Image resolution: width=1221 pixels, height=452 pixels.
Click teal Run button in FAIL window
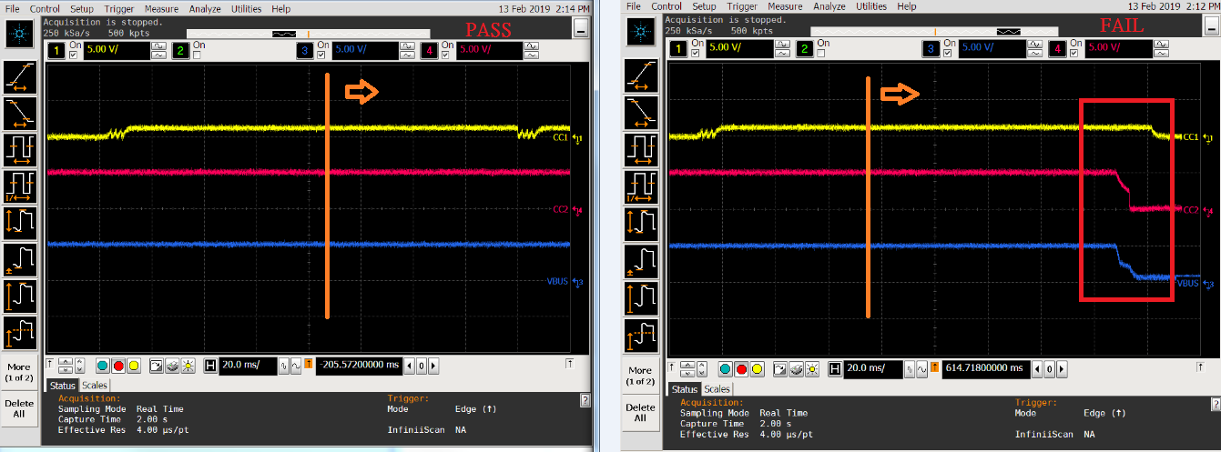click(x=725, y=369)
